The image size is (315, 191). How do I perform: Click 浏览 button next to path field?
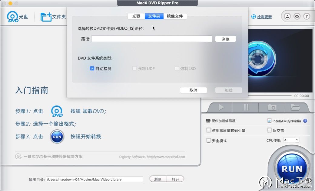coord(225,39)
